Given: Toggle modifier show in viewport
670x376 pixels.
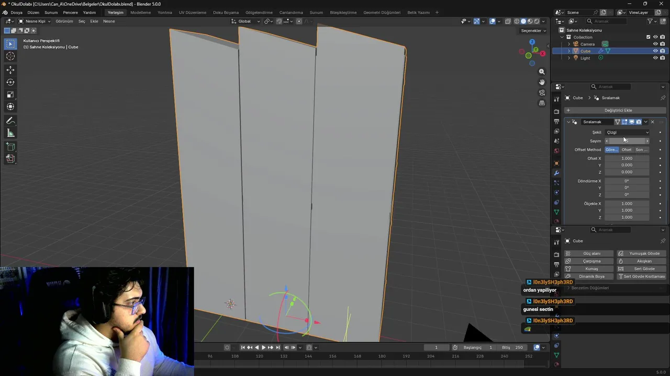Looking at the screenshot, I should (632, 122).
